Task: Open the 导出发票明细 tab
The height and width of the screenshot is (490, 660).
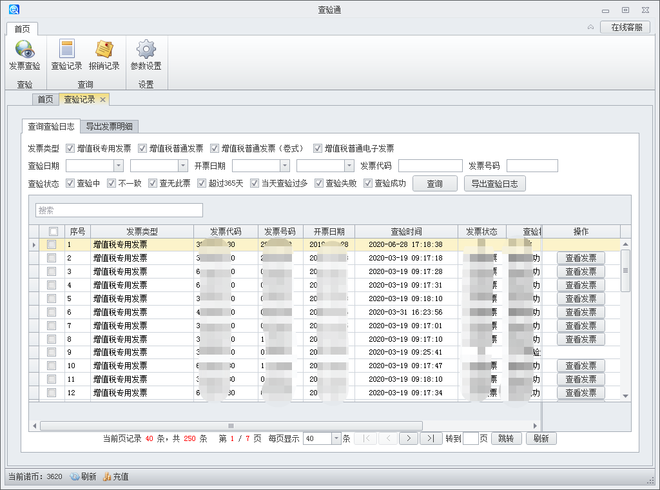Action: point(110,126)
